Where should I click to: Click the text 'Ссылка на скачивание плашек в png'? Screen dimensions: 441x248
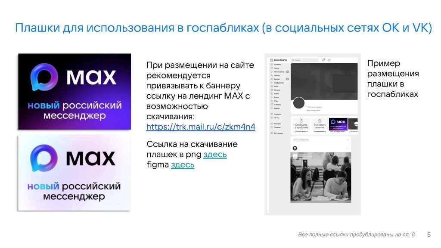click(x=192, y=149)
